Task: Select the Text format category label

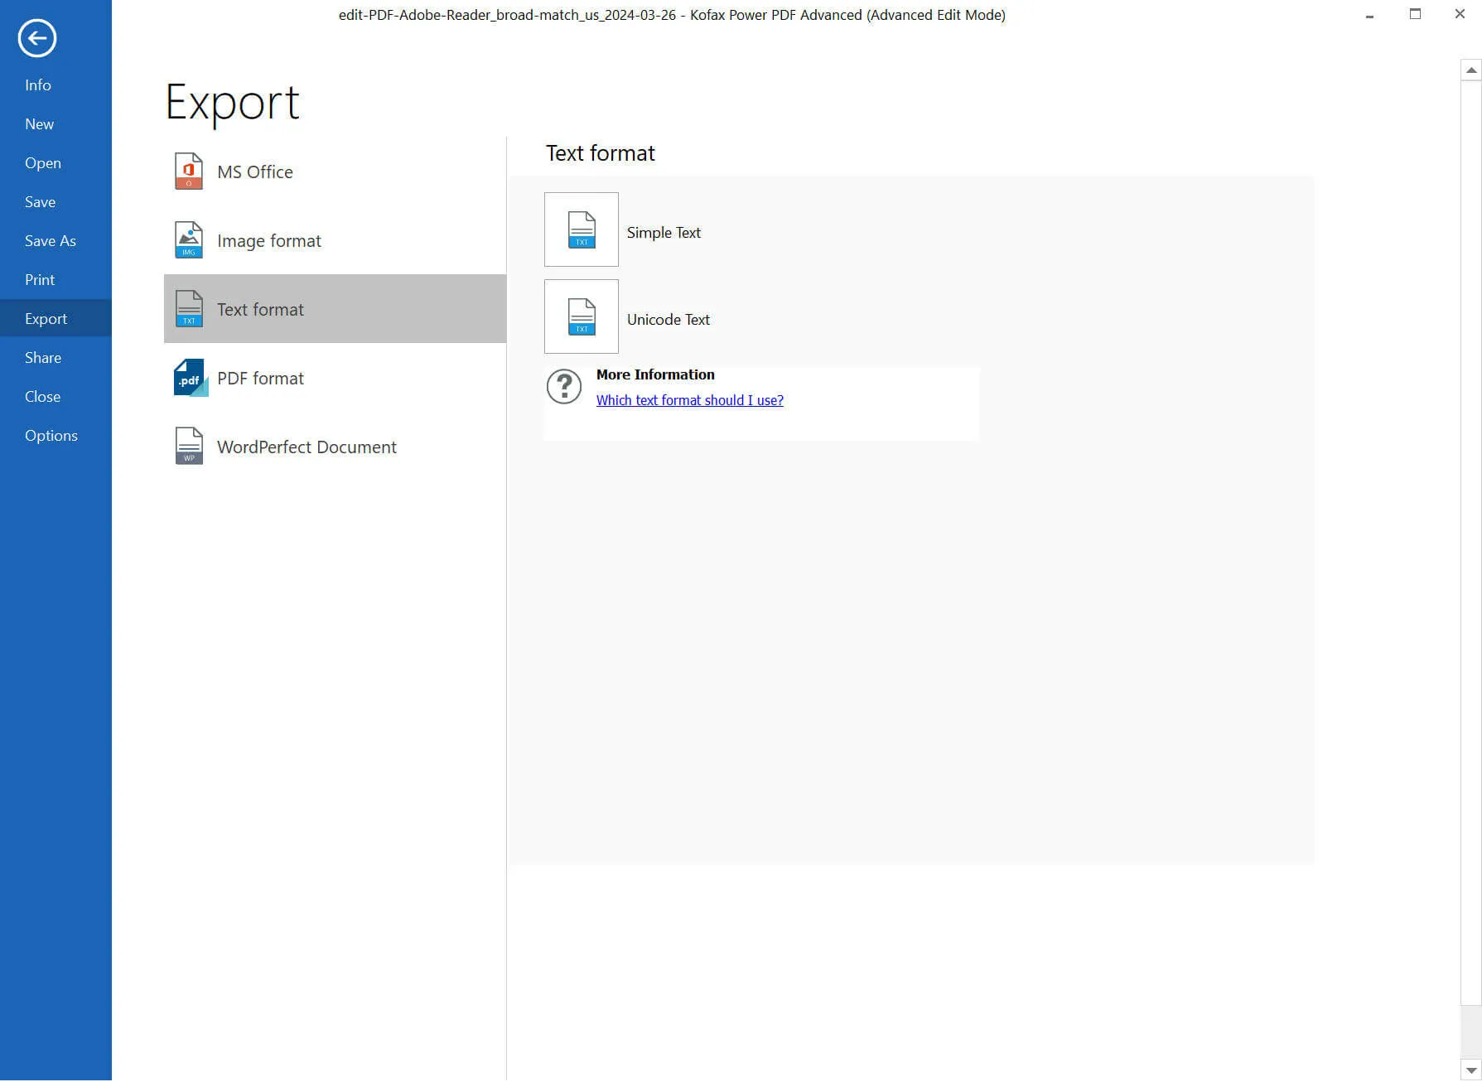Action: pyautogui.click(x=260, y=309)
